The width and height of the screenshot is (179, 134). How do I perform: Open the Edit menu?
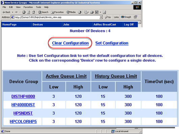tap(11, 7)
